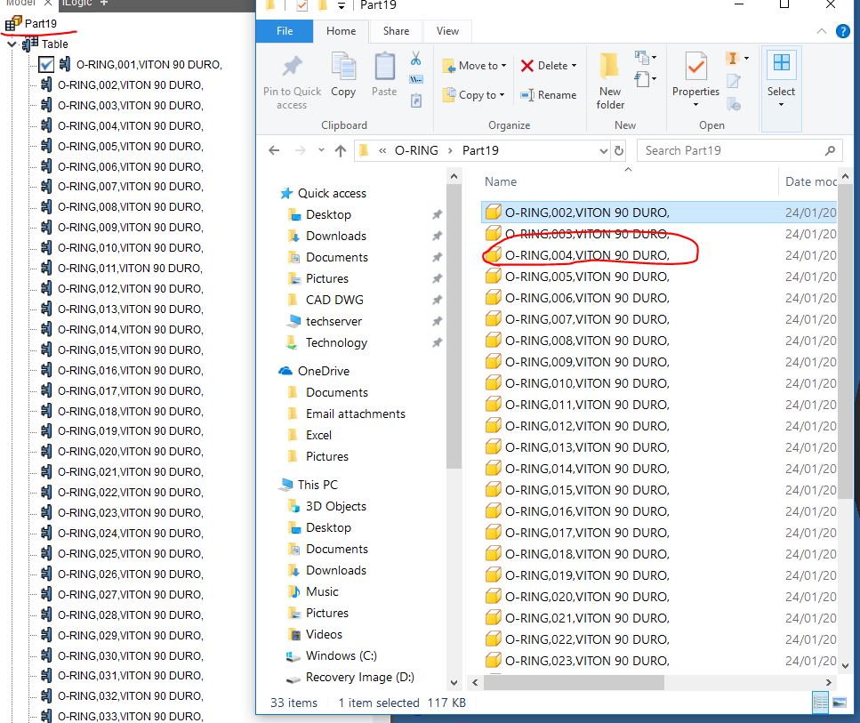This screenshot has width=860, height=723.
Task: Click the New folder icon
Action: [609, 66]
